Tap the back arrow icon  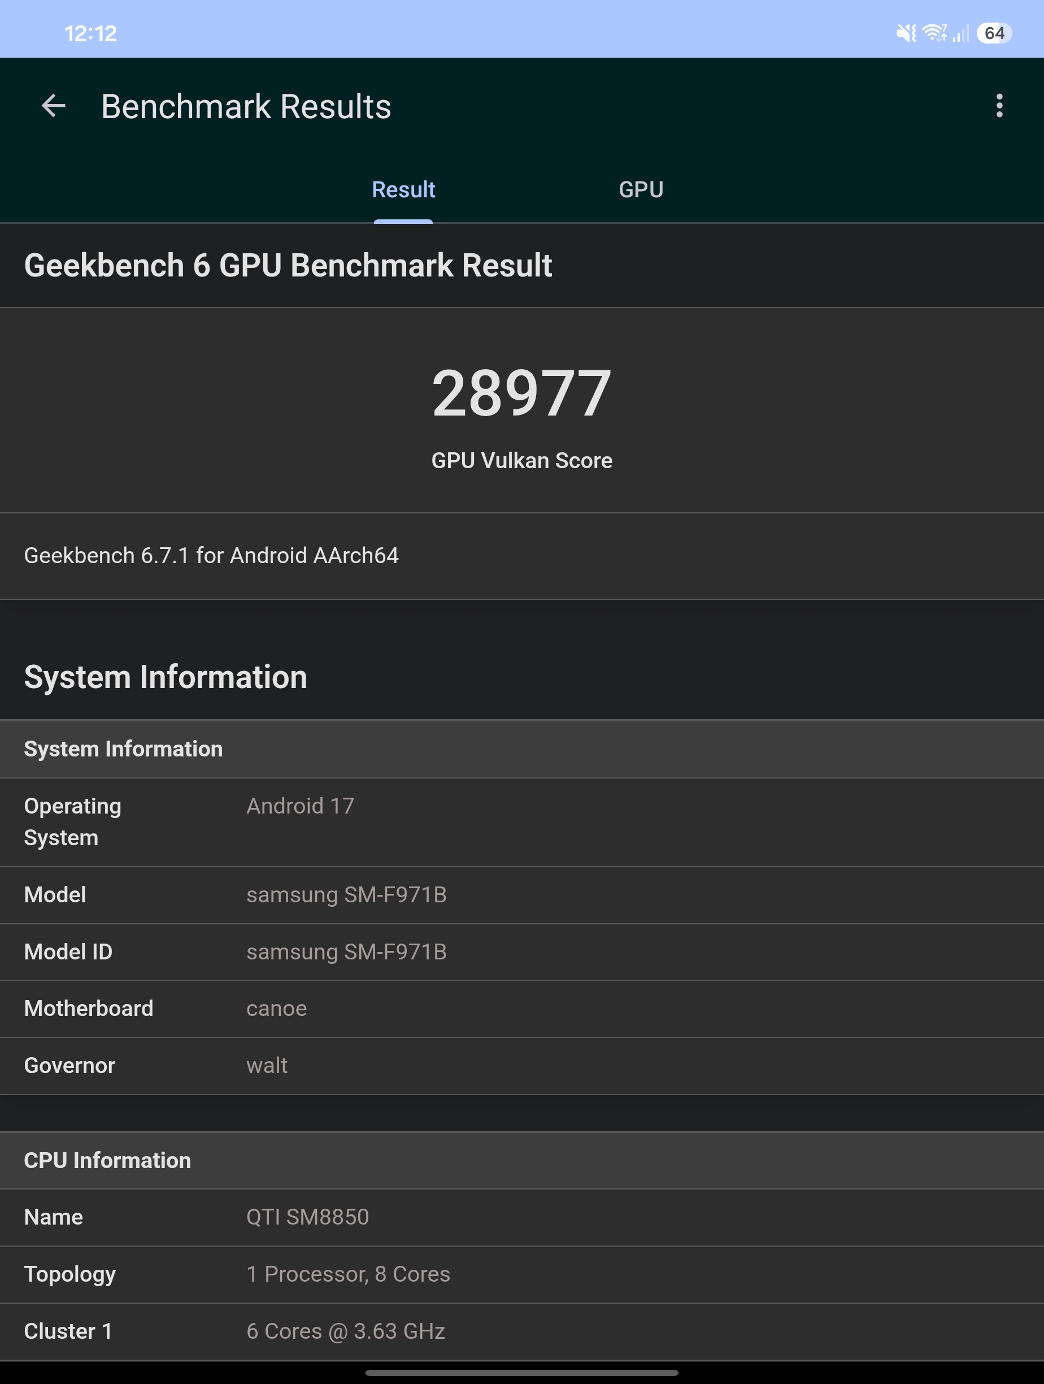[x=53, y=106]
